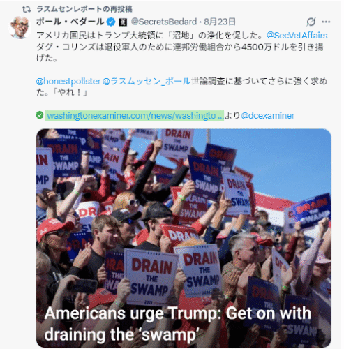The image size is (344, 349).
Task: Click the repost arrows icon above the tweet
Action: click(x=27, y=9)
